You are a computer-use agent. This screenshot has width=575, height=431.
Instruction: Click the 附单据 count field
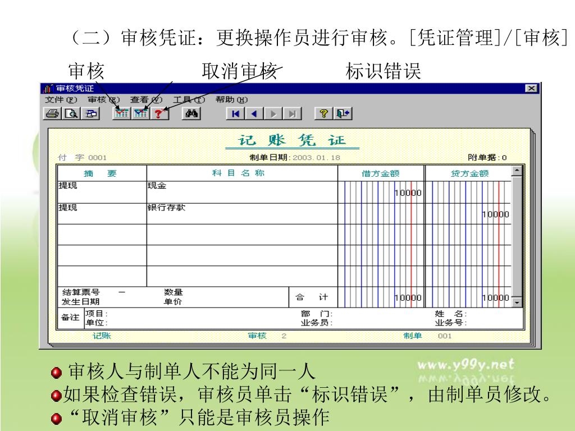tap(487, 158)
